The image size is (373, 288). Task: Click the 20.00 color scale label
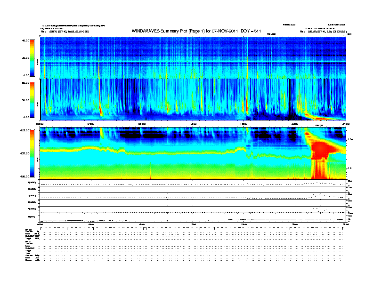25,58
